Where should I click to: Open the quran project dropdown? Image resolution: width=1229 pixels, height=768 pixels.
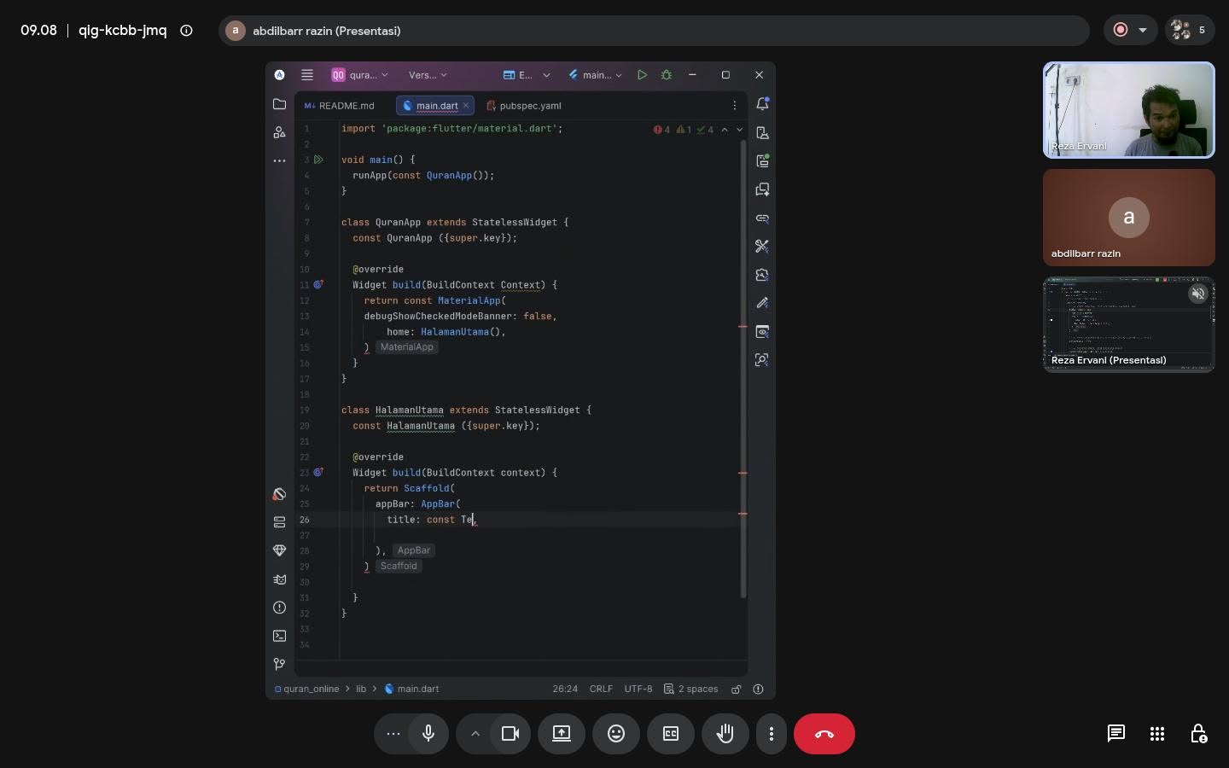359,75
